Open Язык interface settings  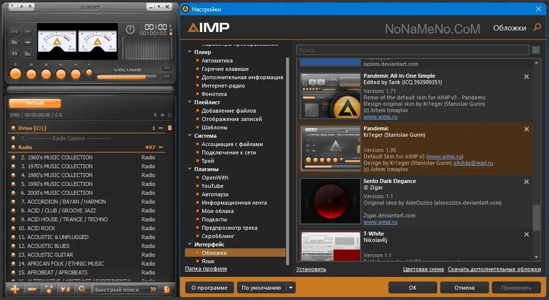coord(208,261)
